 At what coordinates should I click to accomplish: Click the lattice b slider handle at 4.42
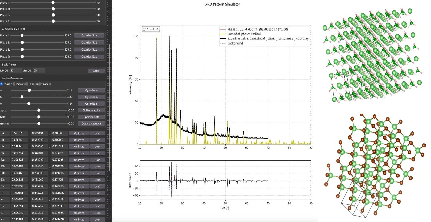click(x=22, y=97)
